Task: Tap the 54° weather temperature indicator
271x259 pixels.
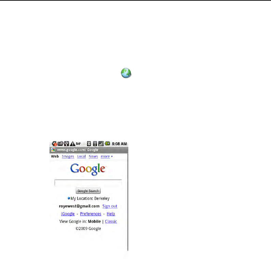Action: [78, 144]
